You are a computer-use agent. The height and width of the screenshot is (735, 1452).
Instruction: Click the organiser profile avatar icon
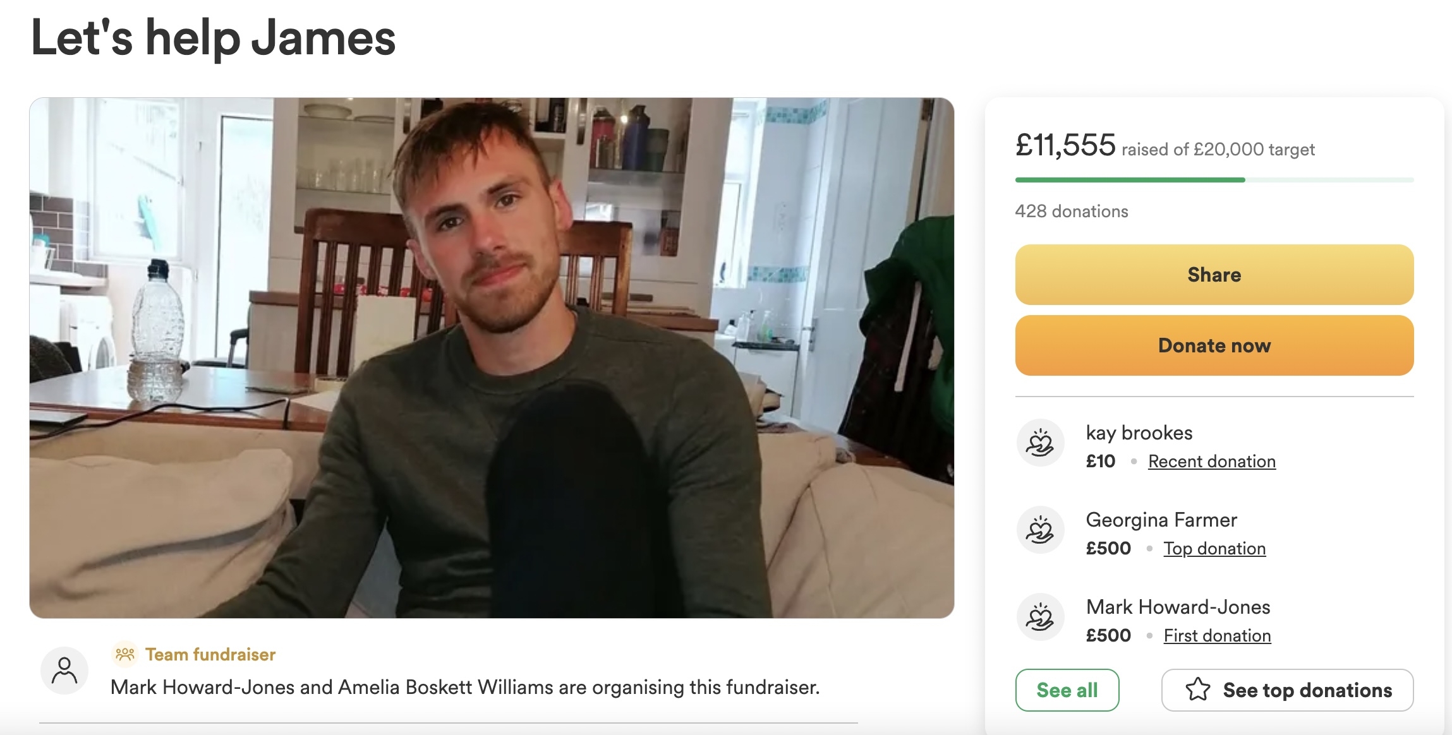point(64,671)
